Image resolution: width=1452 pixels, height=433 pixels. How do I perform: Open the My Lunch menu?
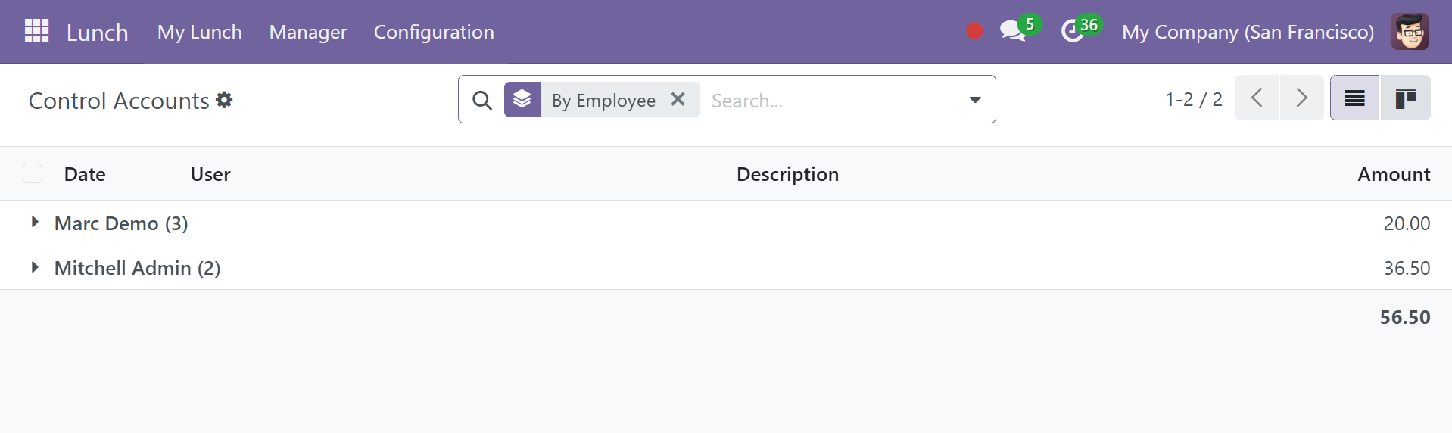click(x=200, y=32)
